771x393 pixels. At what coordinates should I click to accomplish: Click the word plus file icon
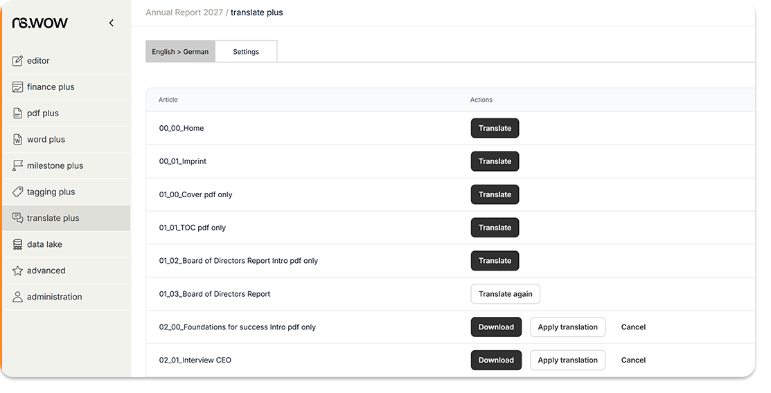(18, 140)
